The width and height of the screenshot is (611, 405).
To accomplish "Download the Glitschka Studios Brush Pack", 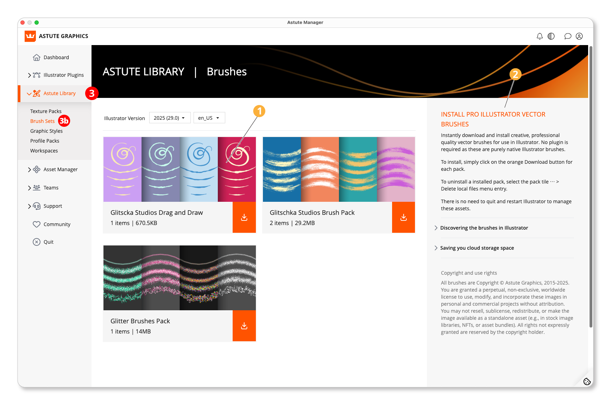I will click(403, 217).
